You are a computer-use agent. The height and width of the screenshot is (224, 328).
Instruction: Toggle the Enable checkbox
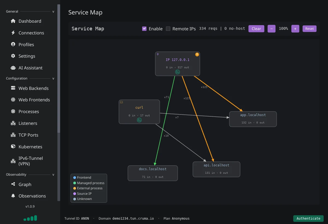(x=144, y=29)
